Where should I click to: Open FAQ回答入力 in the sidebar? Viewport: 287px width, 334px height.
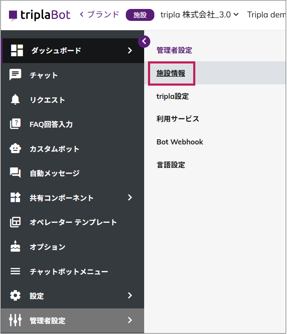(x=72, y=124)
